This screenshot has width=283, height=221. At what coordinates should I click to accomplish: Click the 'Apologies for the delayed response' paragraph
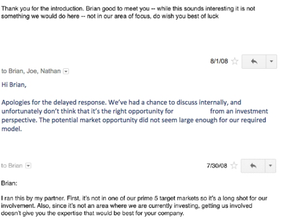(135, 116)
